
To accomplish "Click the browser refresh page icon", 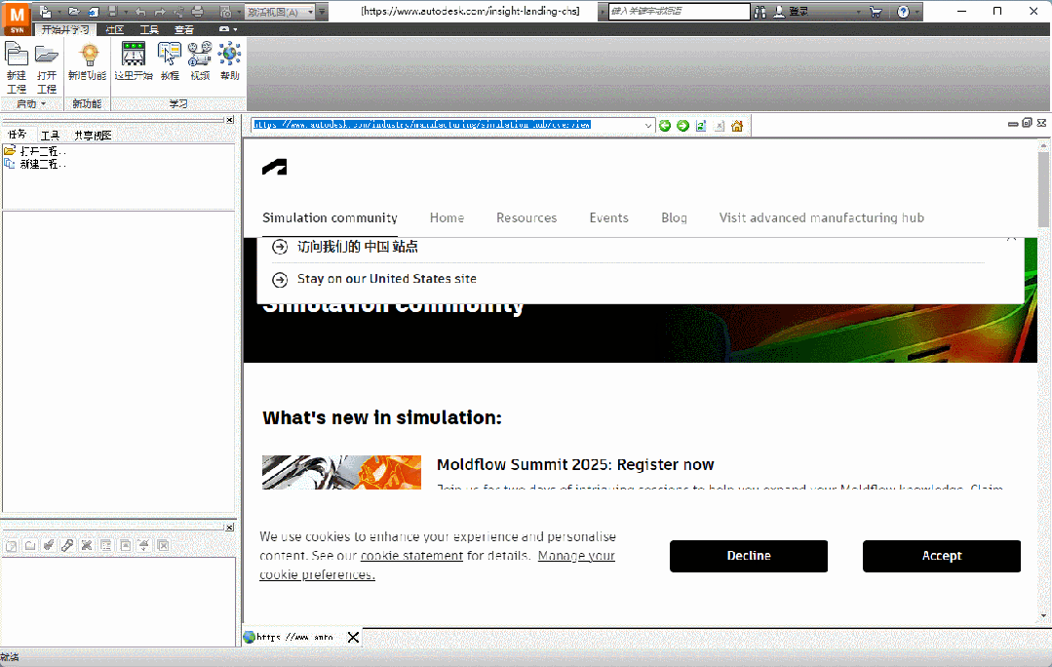I will pyautogui.click(x=701, y=126).
